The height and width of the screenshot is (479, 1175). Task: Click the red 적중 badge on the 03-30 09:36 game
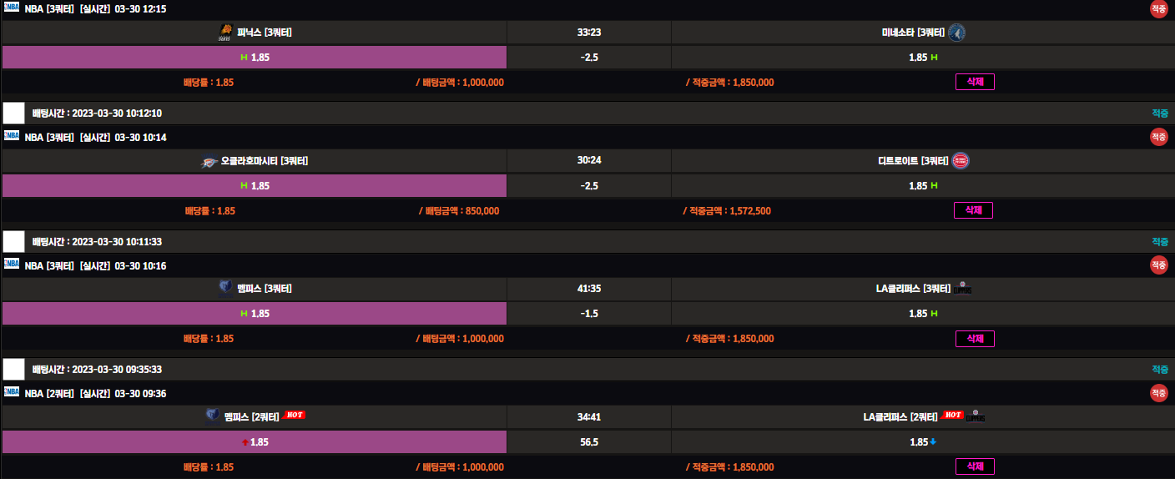[1158, 392]
